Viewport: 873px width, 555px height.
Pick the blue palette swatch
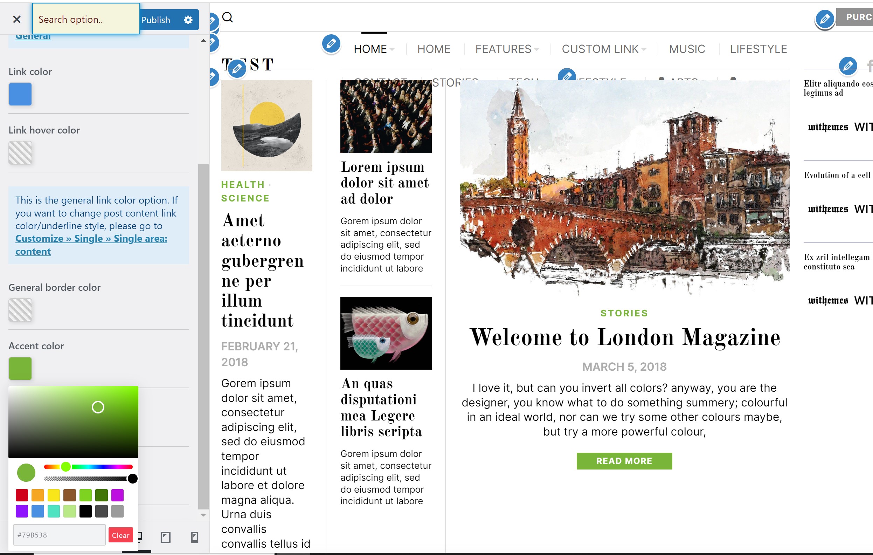point(38,511)
